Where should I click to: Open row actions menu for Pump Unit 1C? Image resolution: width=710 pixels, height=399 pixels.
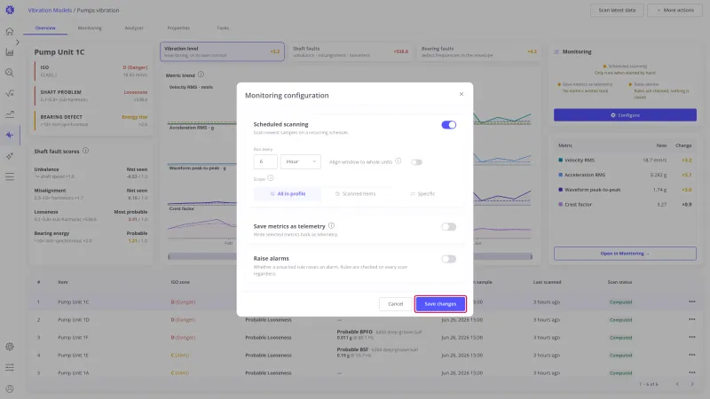coord(692,301)
